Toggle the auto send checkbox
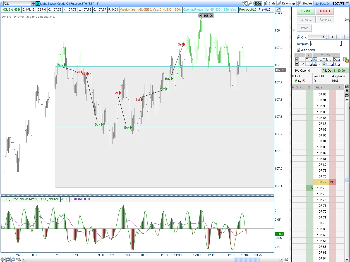This screenshot has width=350, height=262. click(299, 50)
